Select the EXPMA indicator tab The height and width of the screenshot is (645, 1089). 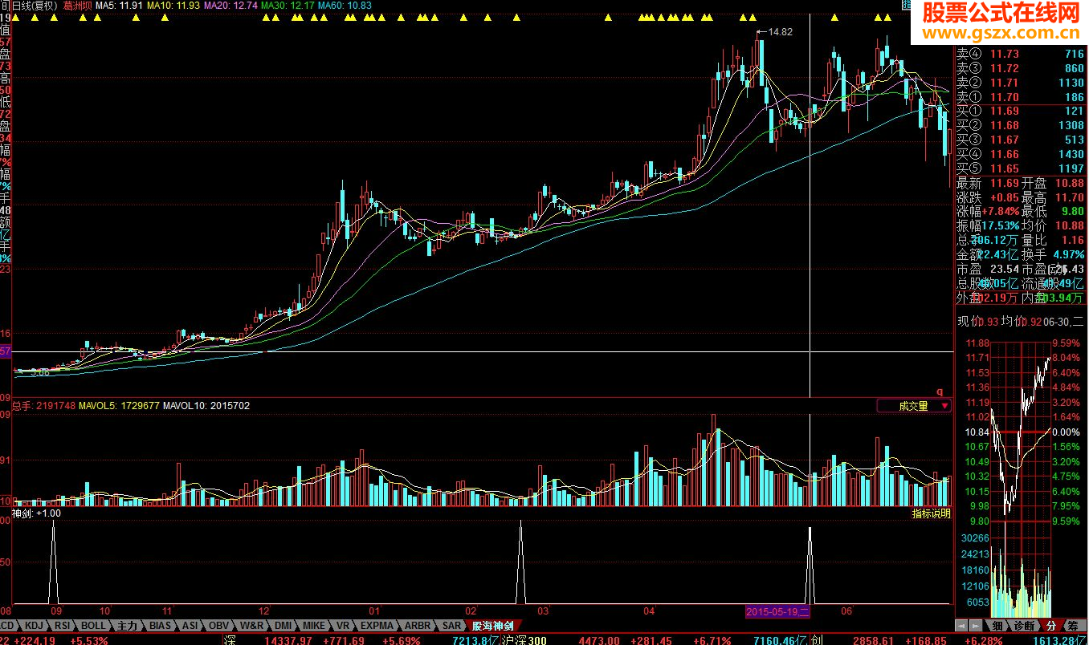tap(376, 625)
